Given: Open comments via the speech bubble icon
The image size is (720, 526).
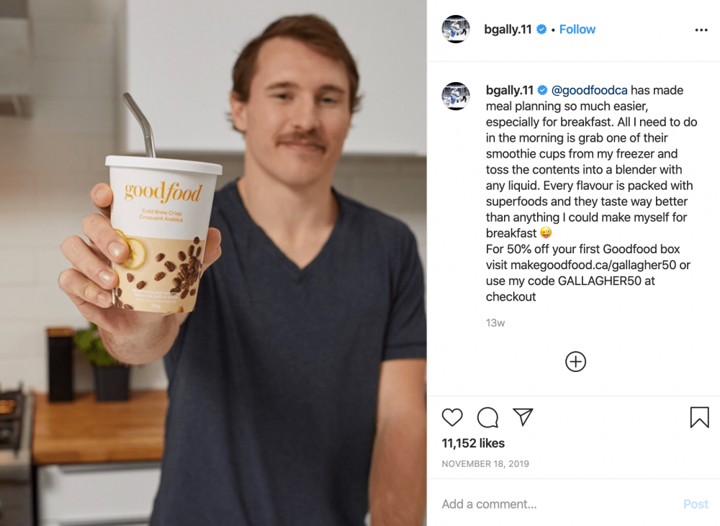Looking at the screenshot, I should (x=487, y=417).
